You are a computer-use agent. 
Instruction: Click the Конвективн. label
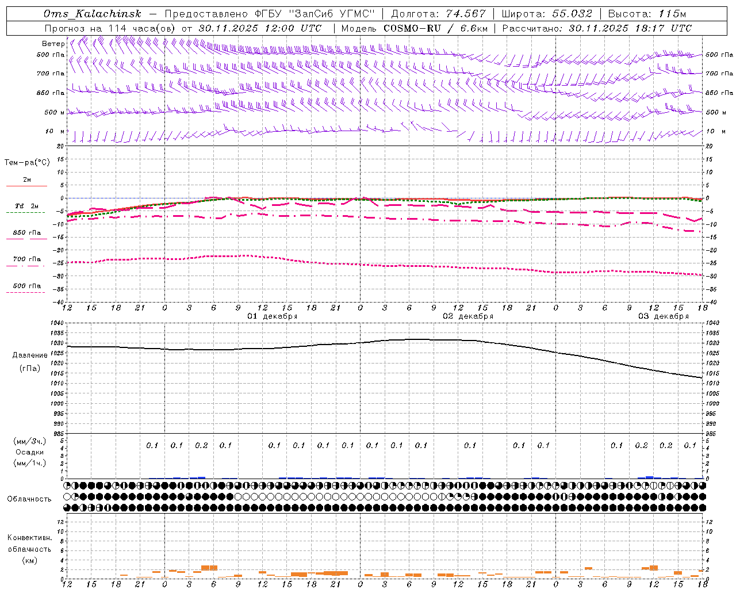[x=30, y=538]
